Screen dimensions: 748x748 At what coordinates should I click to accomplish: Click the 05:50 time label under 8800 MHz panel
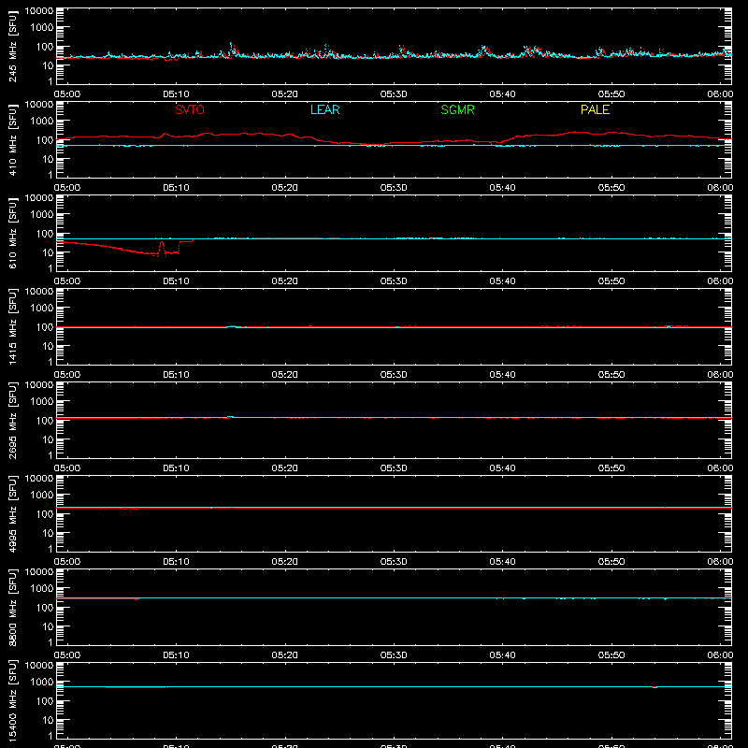(611, 655)
